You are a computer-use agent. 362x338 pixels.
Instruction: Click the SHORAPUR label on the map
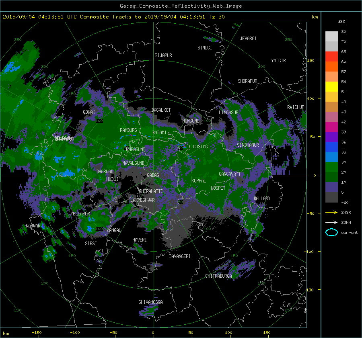pyautogui.click(x=247, y=81)
